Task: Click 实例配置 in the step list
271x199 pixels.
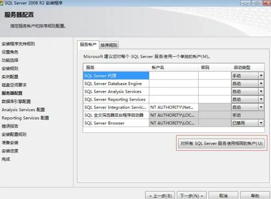Action: [x=10, y=77]
